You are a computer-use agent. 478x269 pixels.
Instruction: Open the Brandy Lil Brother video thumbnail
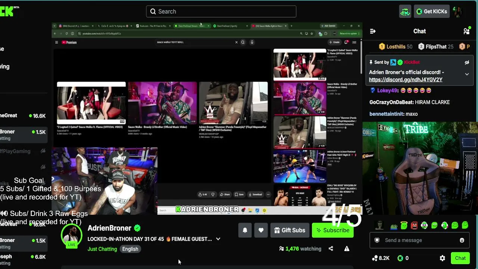click(x=162, y=103)
